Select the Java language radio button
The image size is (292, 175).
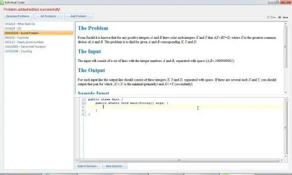click(x=280, y=17)
